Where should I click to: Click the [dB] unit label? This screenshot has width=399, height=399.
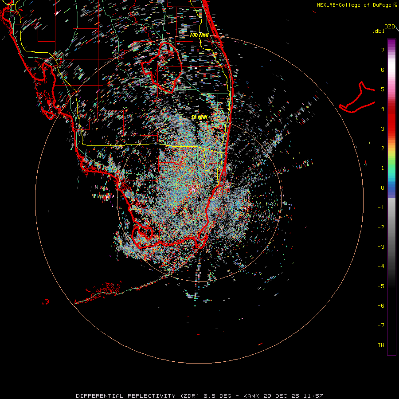pyautogui.click(x=379, y=31)
